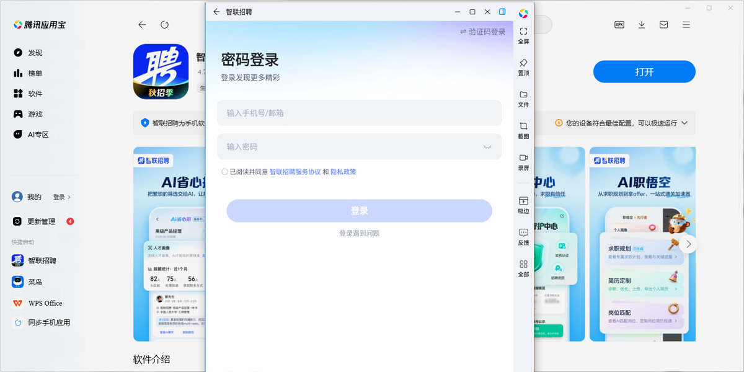Click the 输入手机号/邮箱 input field
The width and height of the screenshot is (744, 372).
coord(359,113)
